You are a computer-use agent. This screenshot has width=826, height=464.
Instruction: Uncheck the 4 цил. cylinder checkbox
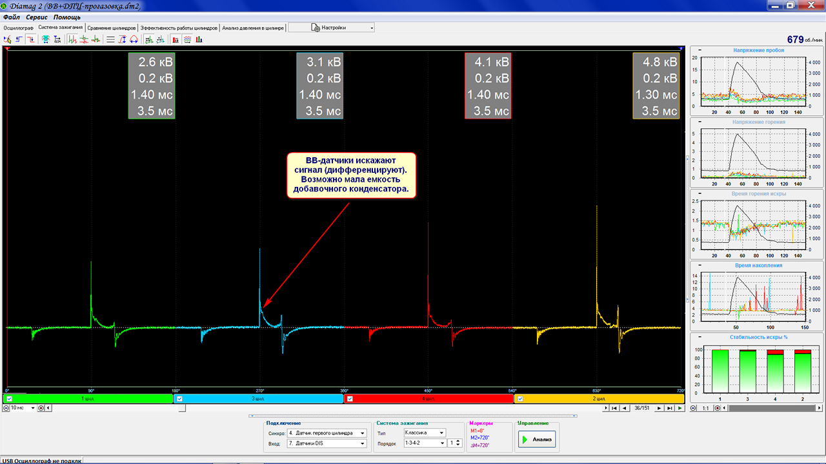[x=350, y=399]
